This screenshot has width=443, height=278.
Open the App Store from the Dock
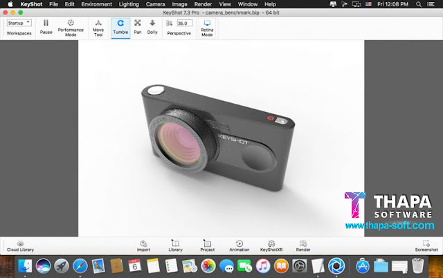point(363,266)
